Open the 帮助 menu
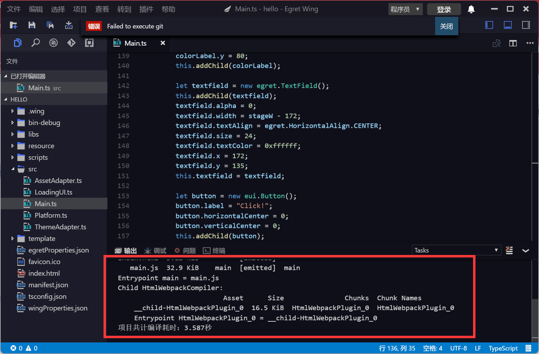Image resolution: width=539 pixels, height=354 pixels. click(x=168, y=9)
